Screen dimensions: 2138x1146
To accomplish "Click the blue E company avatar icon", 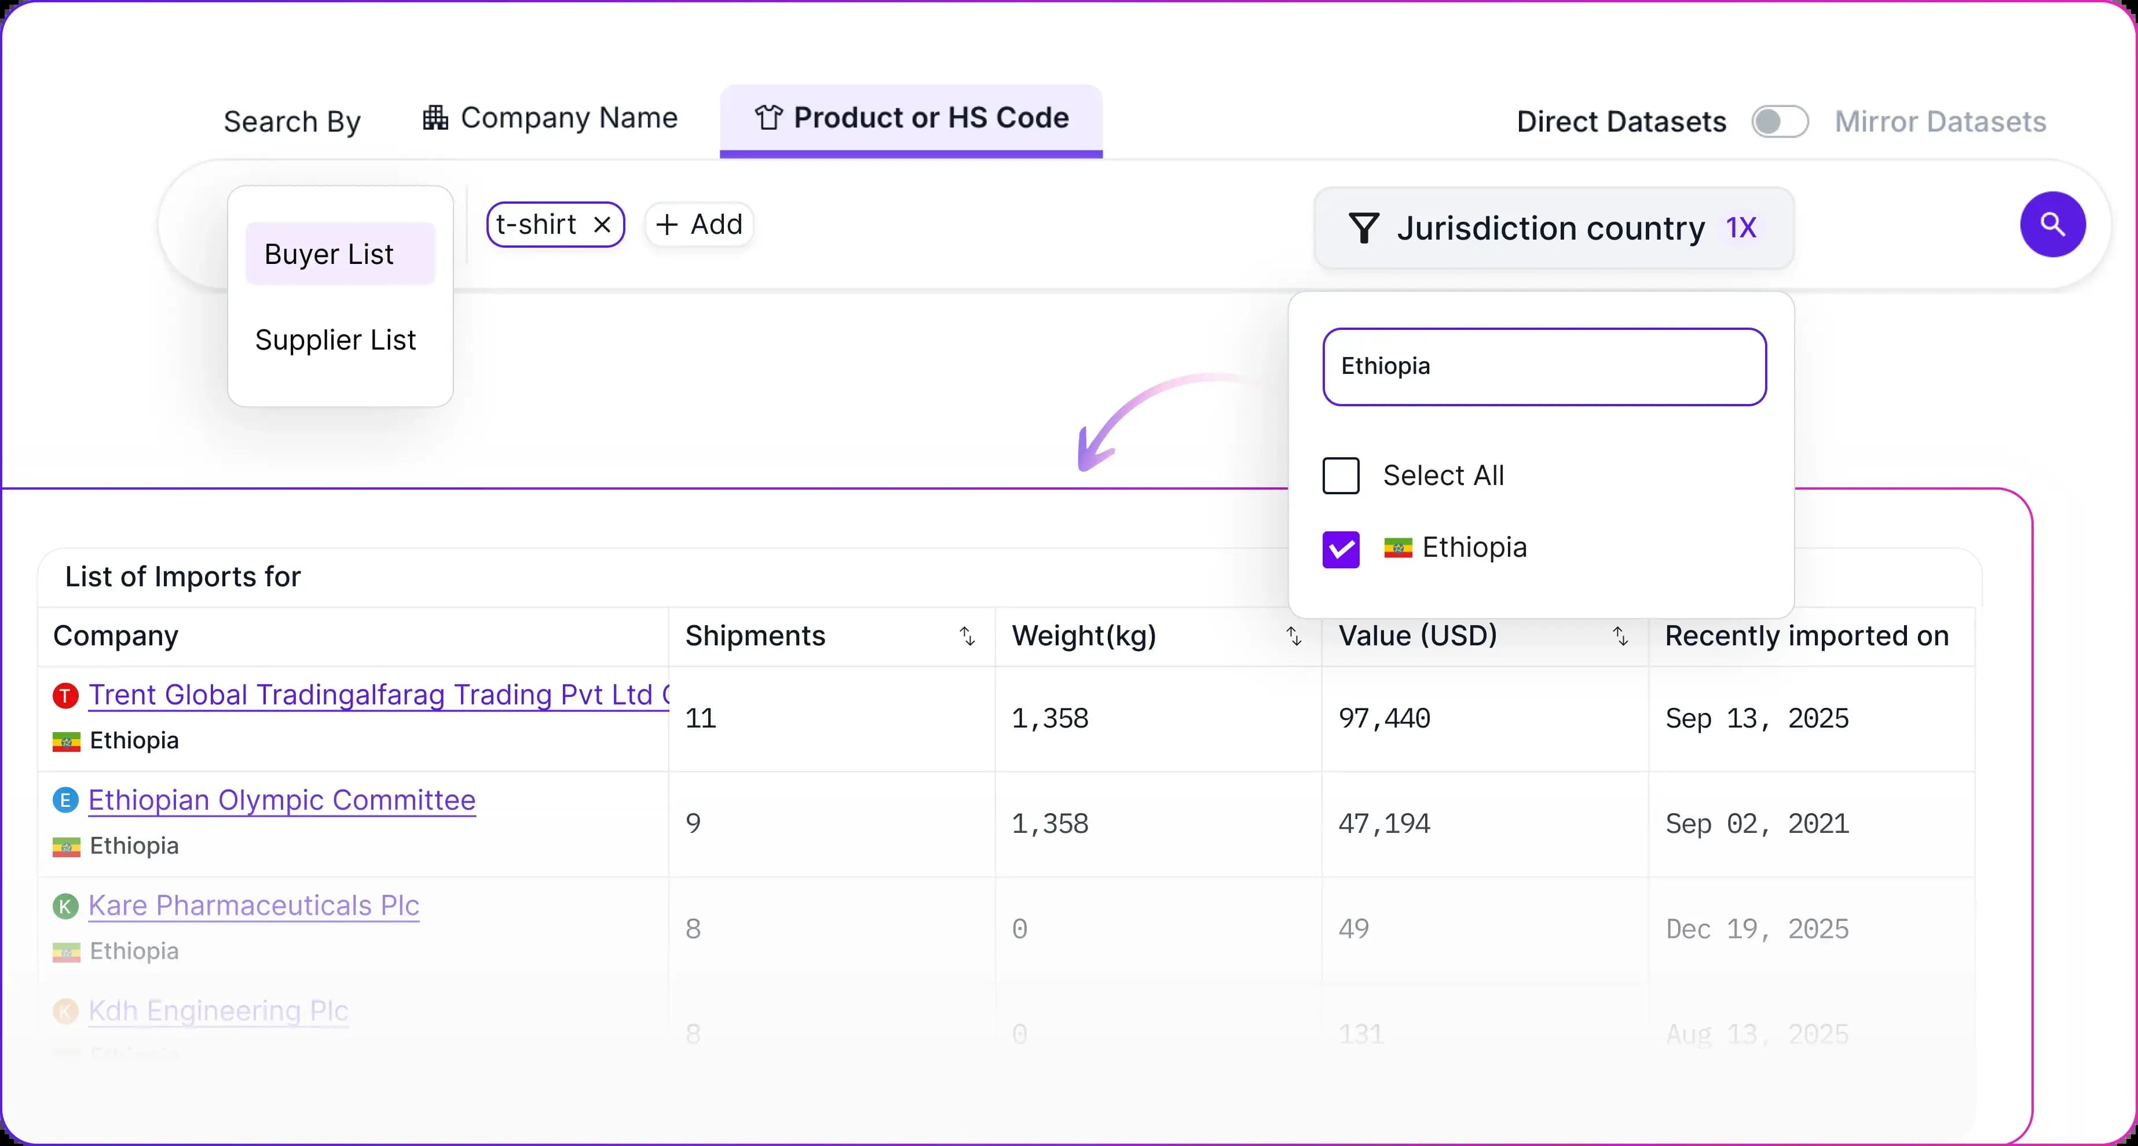I will (65, 801).
